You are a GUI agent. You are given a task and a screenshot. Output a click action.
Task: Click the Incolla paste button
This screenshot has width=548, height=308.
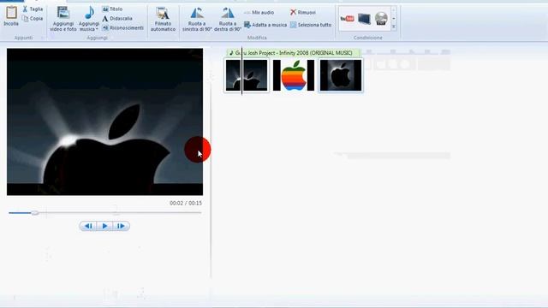pyautogui.click(x=11, y=16)
